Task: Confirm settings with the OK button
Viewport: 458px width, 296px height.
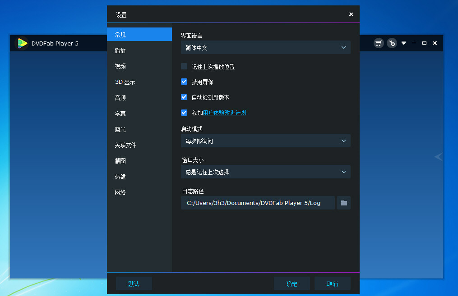Action: click(291, 283)
